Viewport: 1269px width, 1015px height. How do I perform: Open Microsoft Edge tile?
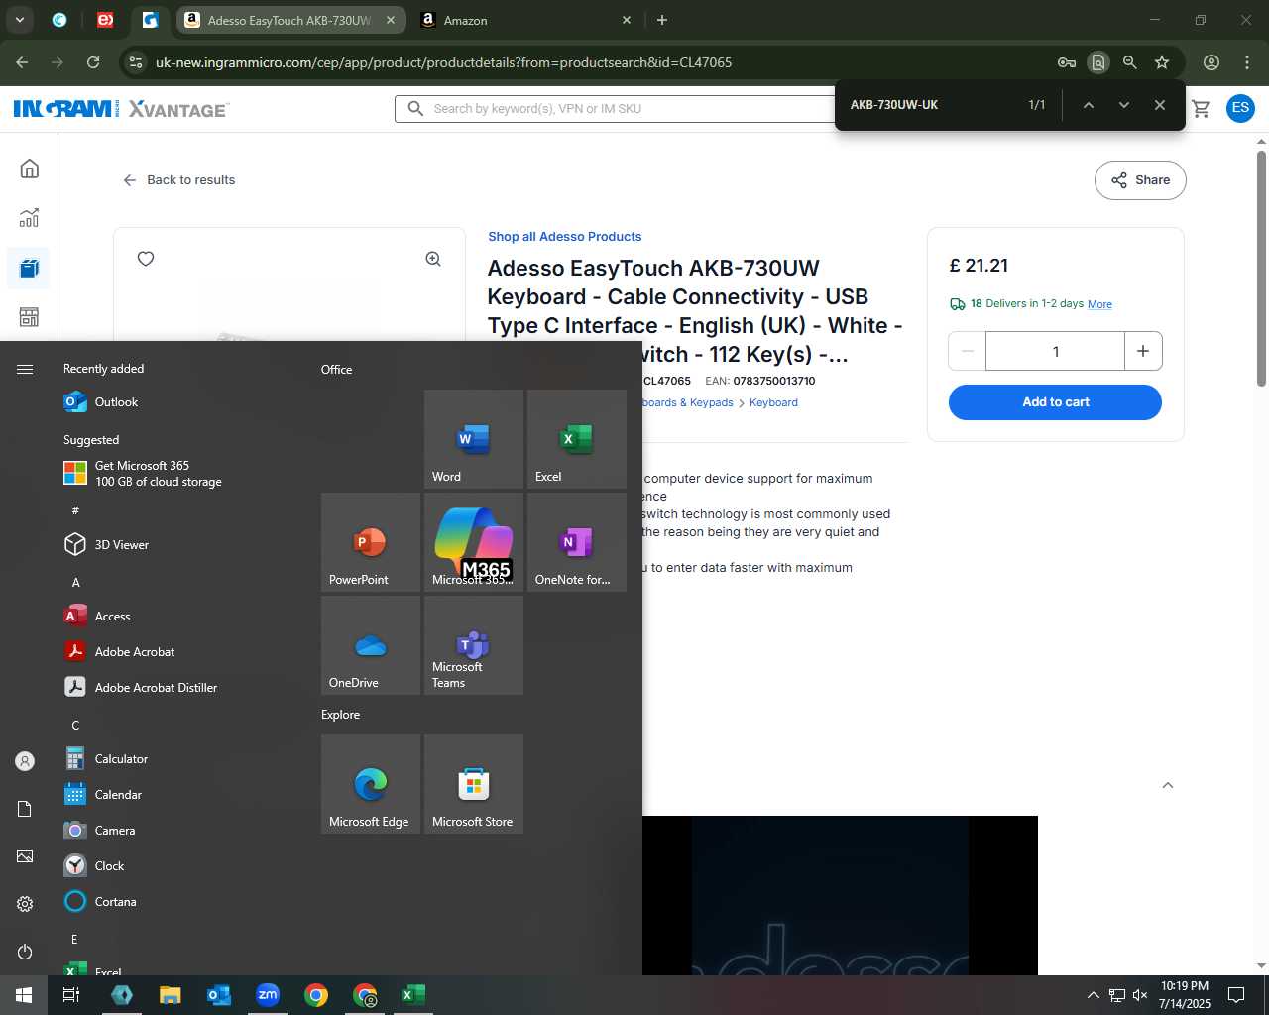370,783
